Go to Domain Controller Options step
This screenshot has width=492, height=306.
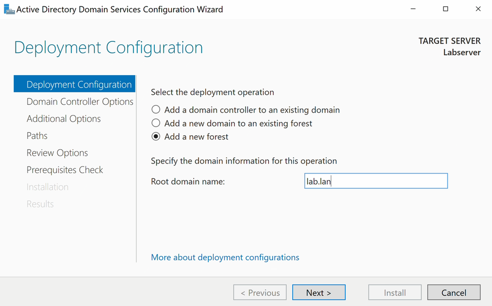pyautogui.click(x=80, y=102)
